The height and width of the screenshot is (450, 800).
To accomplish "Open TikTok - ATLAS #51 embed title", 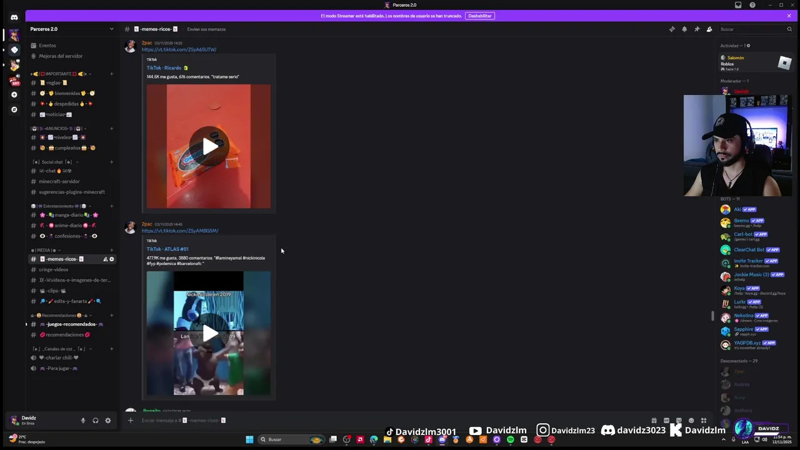I will [167, 249].
